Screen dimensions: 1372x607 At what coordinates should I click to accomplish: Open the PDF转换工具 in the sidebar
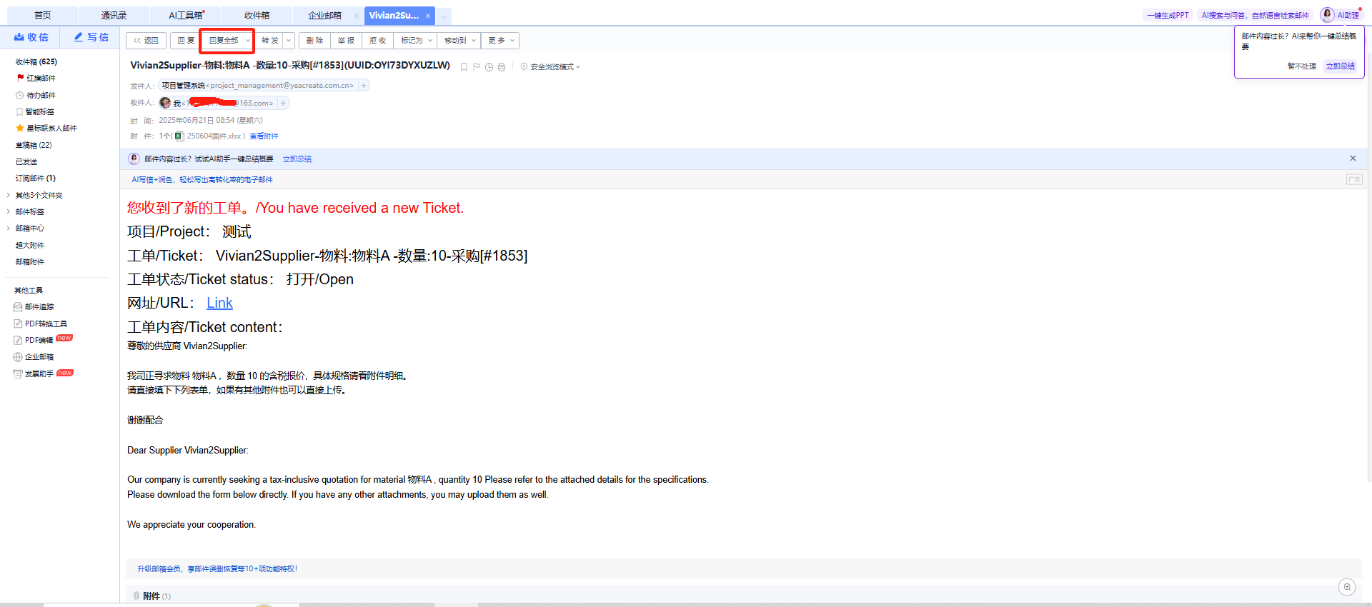pyautogui.click(x=45, y=323)
